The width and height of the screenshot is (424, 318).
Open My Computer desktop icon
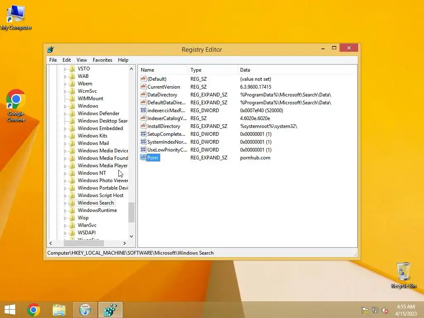pyautogui.click(x=16, y=17)
